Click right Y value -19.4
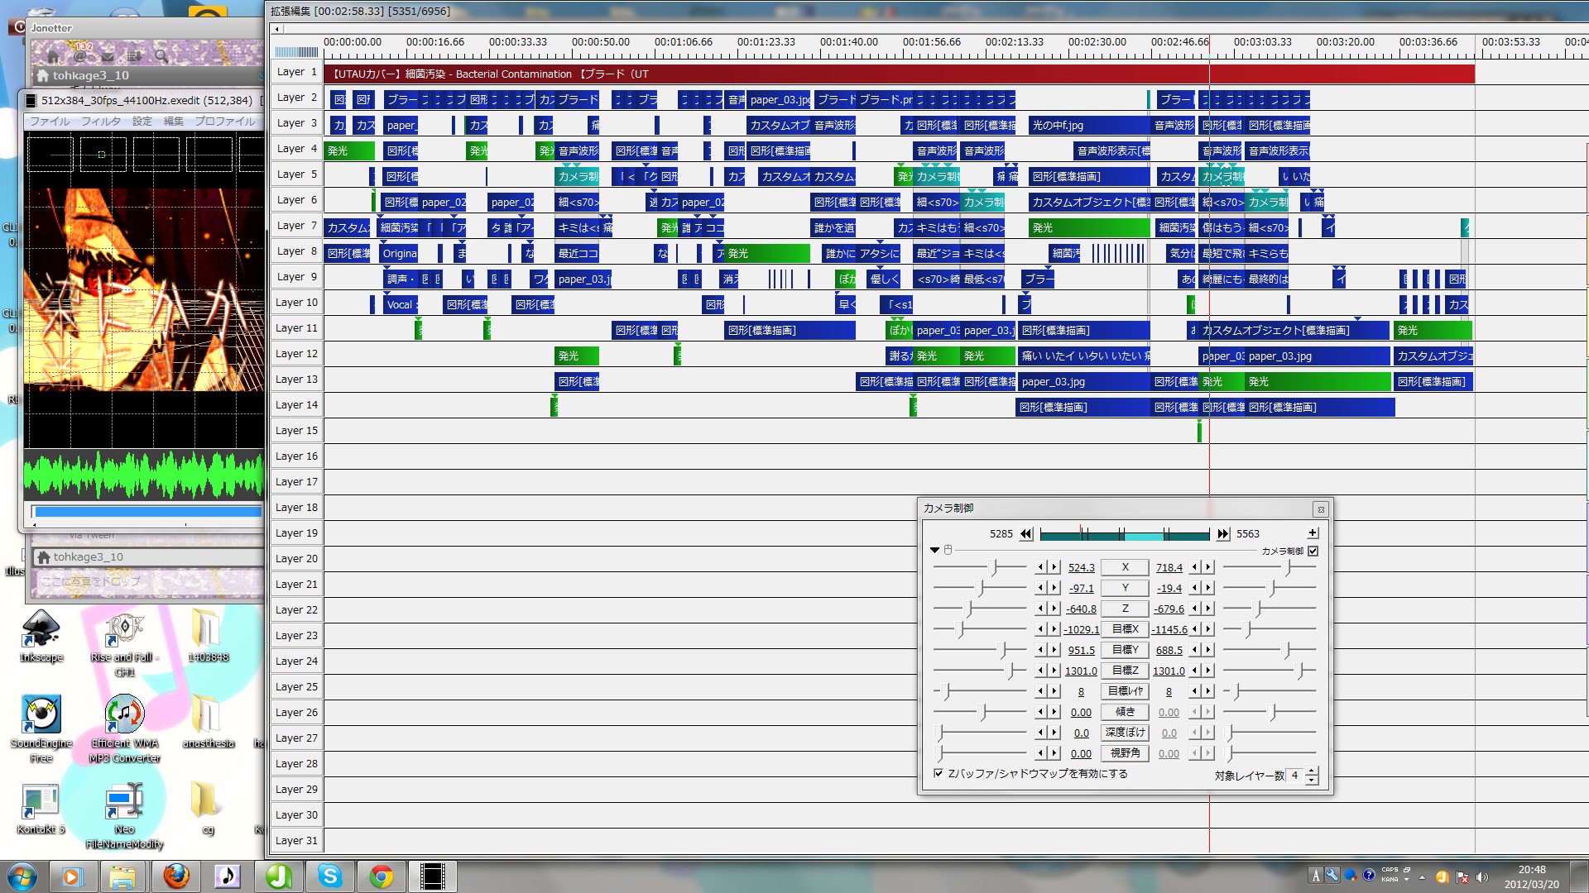Screen dimensions: 1589x893 point(1169,589)
